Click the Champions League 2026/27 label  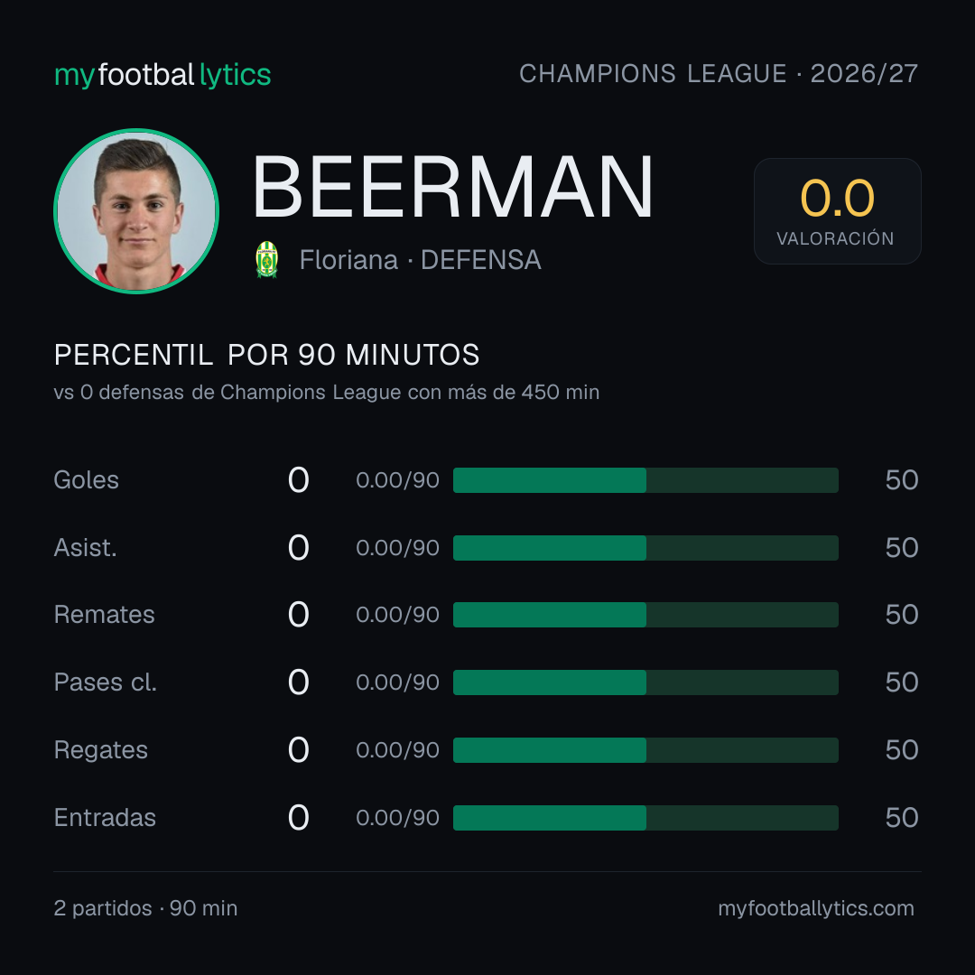(719, 74)
